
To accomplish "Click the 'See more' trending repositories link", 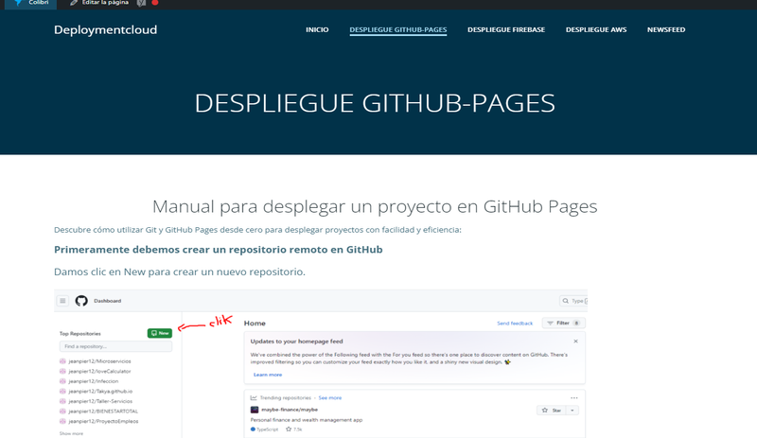I will point(329,398).
